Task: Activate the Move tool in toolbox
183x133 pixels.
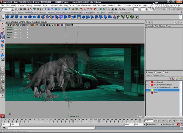Action: click(2, 37)
